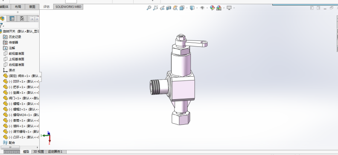Open the SOLIDWORKS MBD ribbon tab
Viewport: 338px width, 155px height.
point(68,7)
